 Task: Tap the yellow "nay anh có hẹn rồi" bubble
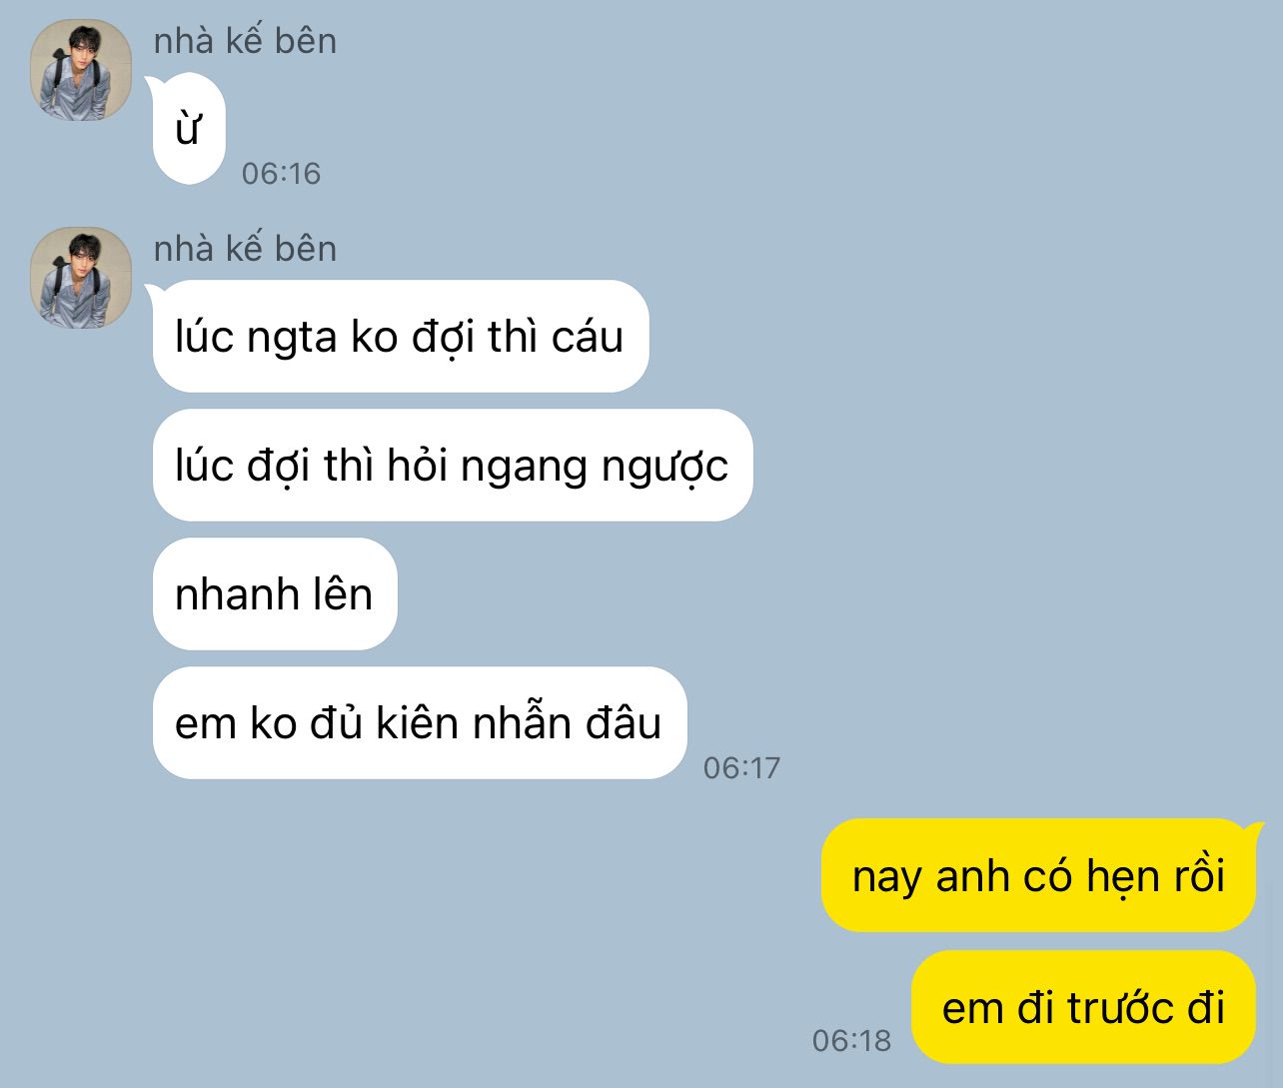click(x=1038, y=876)
